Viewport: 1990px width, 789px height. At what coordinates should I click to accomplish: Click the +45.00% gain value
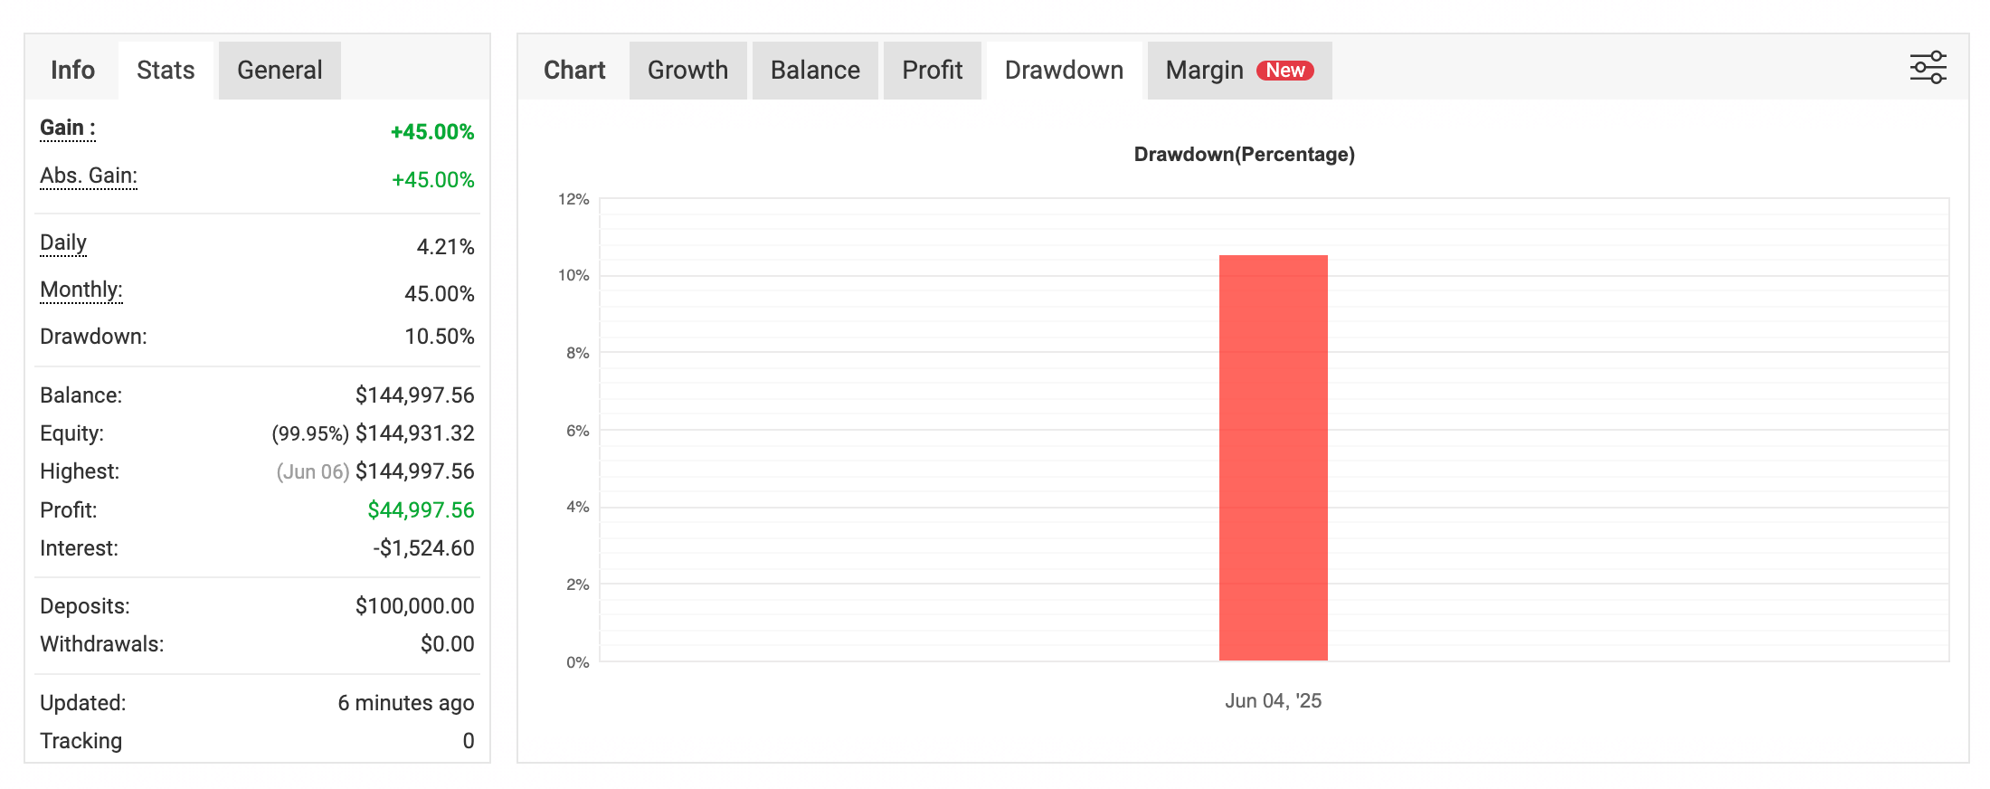point(432,132)
